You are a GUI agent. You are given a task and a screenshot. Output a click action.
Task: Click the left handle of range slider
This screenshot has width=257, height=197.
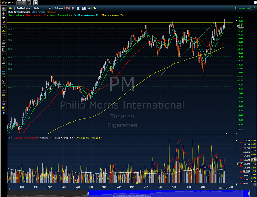click(88, 194)
